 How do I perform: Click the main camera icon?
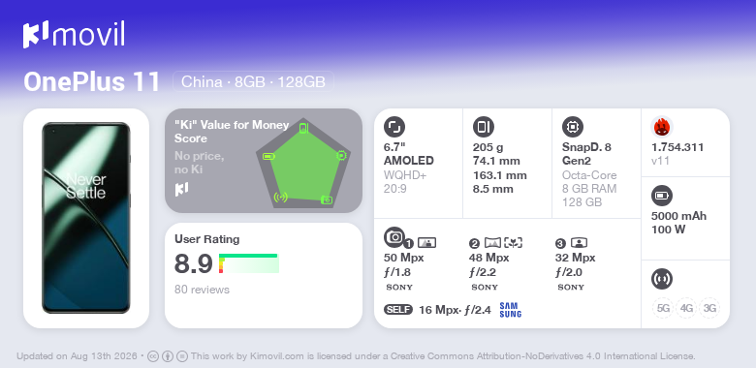[x=394, y=236]
